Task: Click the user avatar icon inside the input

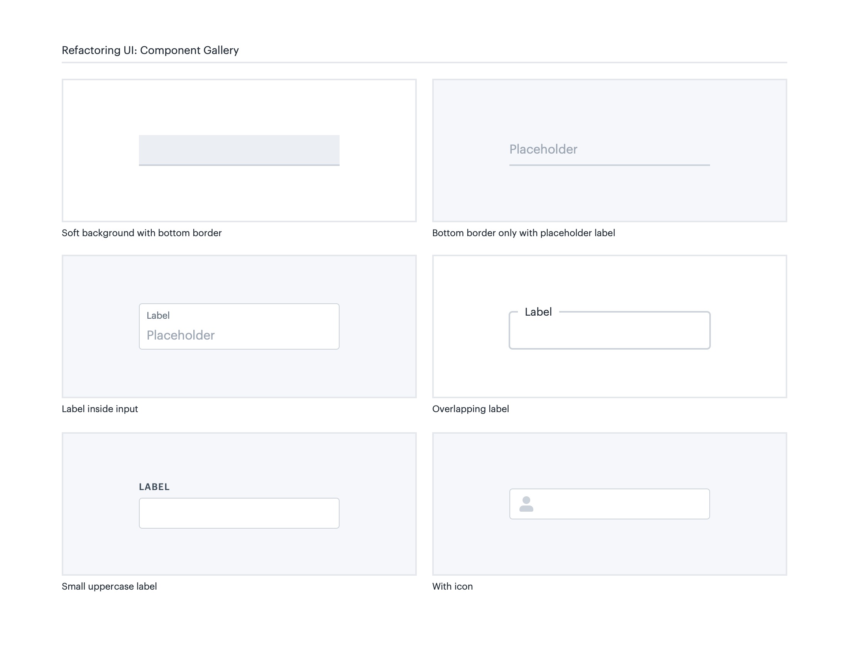Action: (526, 504)
